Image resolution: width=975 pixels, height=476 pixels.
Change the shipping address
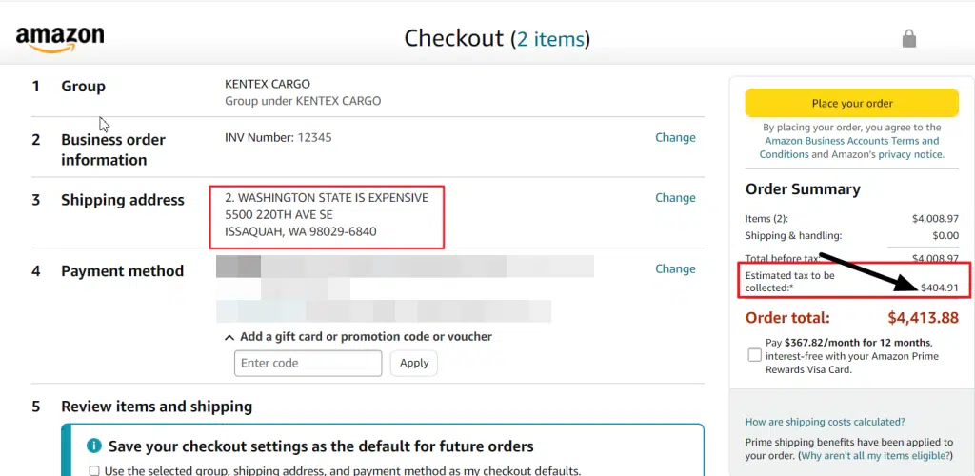tap(675, 198)
